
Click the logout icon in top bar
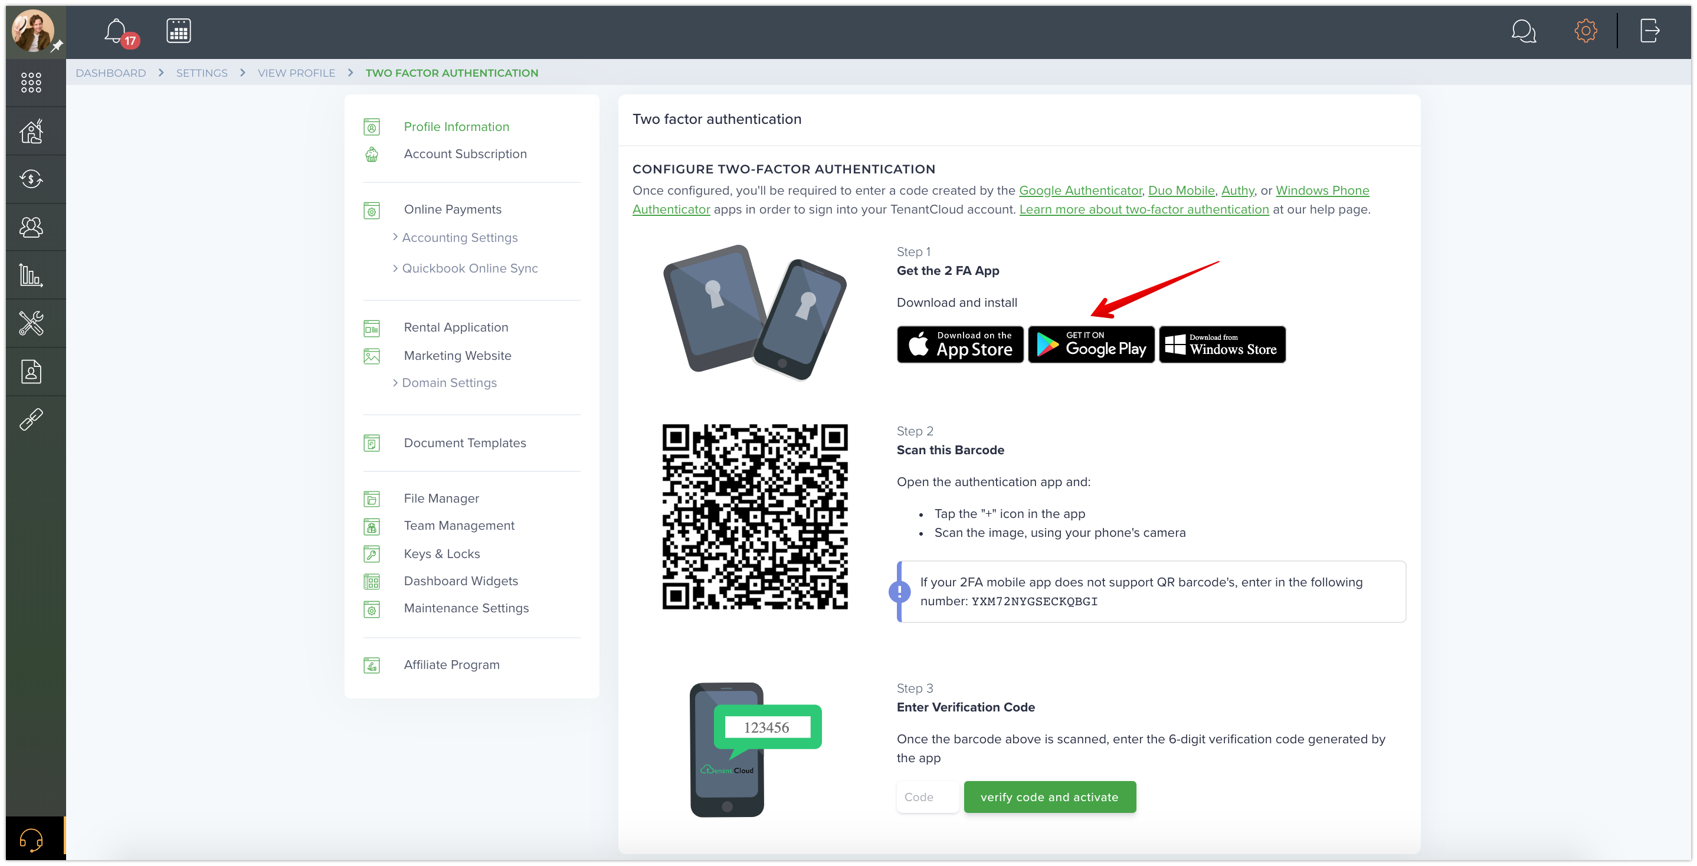click(x=1649, y=31)
